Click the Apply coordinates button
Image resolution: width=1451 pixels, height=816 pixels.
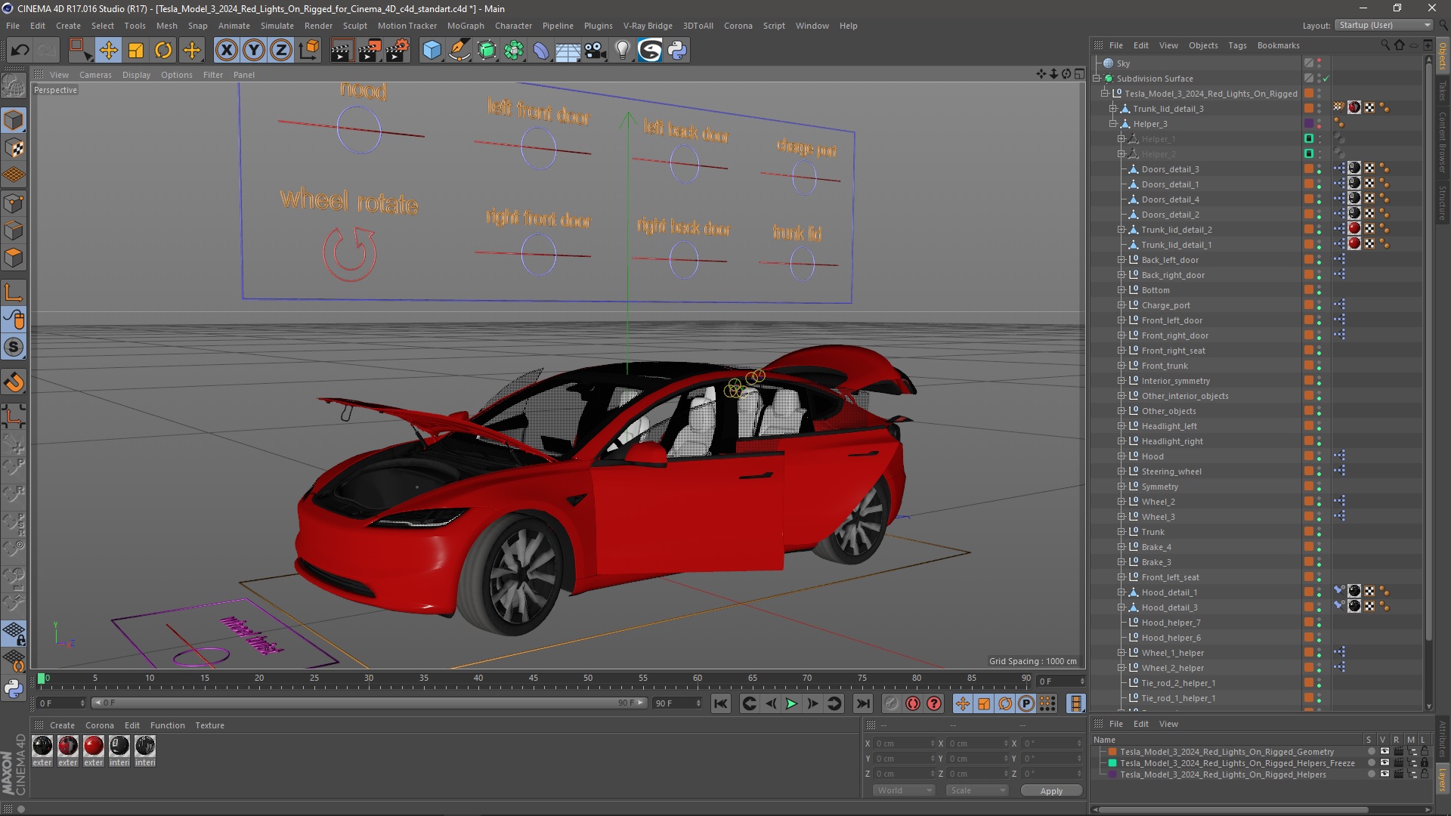point(1051,791)
